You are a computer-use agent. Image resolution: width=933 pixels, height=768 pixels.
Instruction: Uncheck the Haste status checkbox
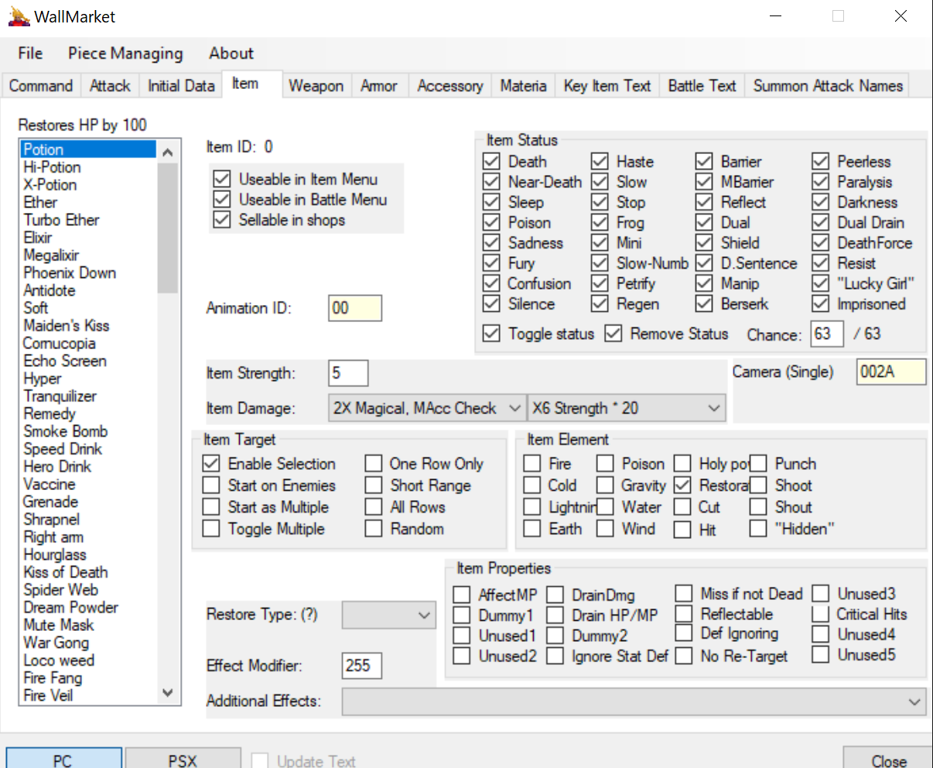600,161
